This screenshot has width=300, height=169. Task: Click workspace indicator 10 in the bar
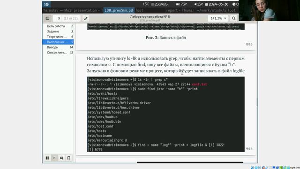pos(46,4)
